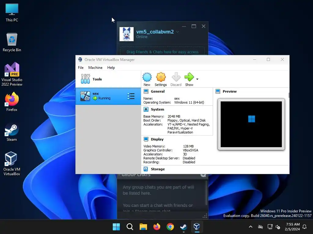Select Visual Studio 2022 Preview shortcut
313x234 pixels.
12,74
